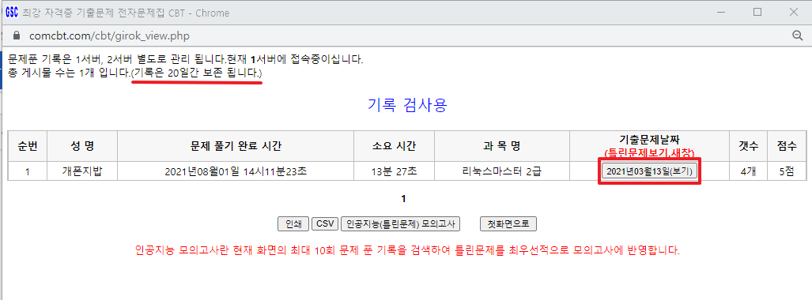Click the 문제푼 기록은 1서버, 2서버 line

click(186, 58)
